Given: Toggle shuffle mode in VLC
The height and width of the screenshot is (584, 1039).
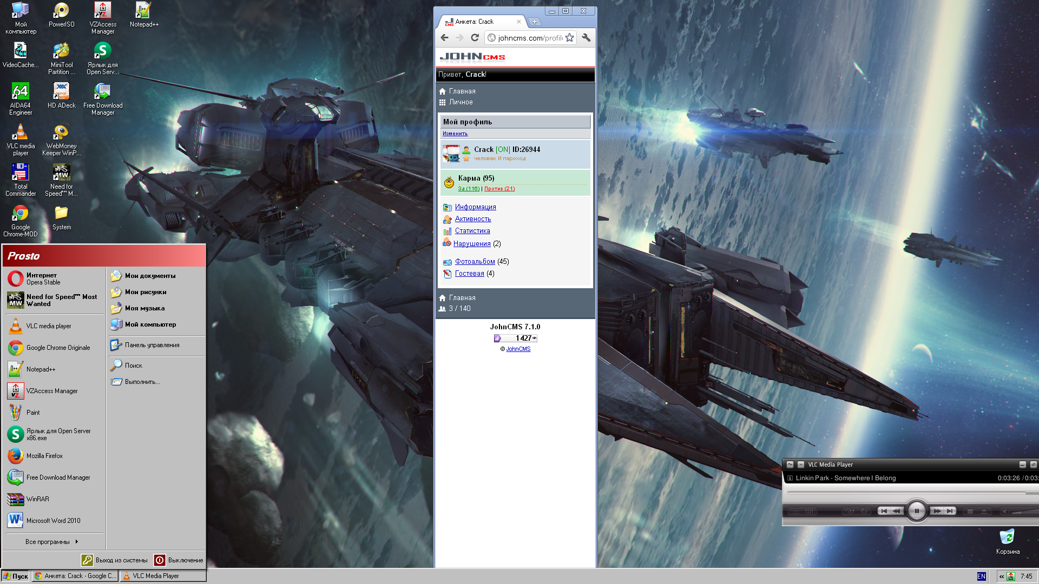Looking at the screenshot, I should coord(850,511).
